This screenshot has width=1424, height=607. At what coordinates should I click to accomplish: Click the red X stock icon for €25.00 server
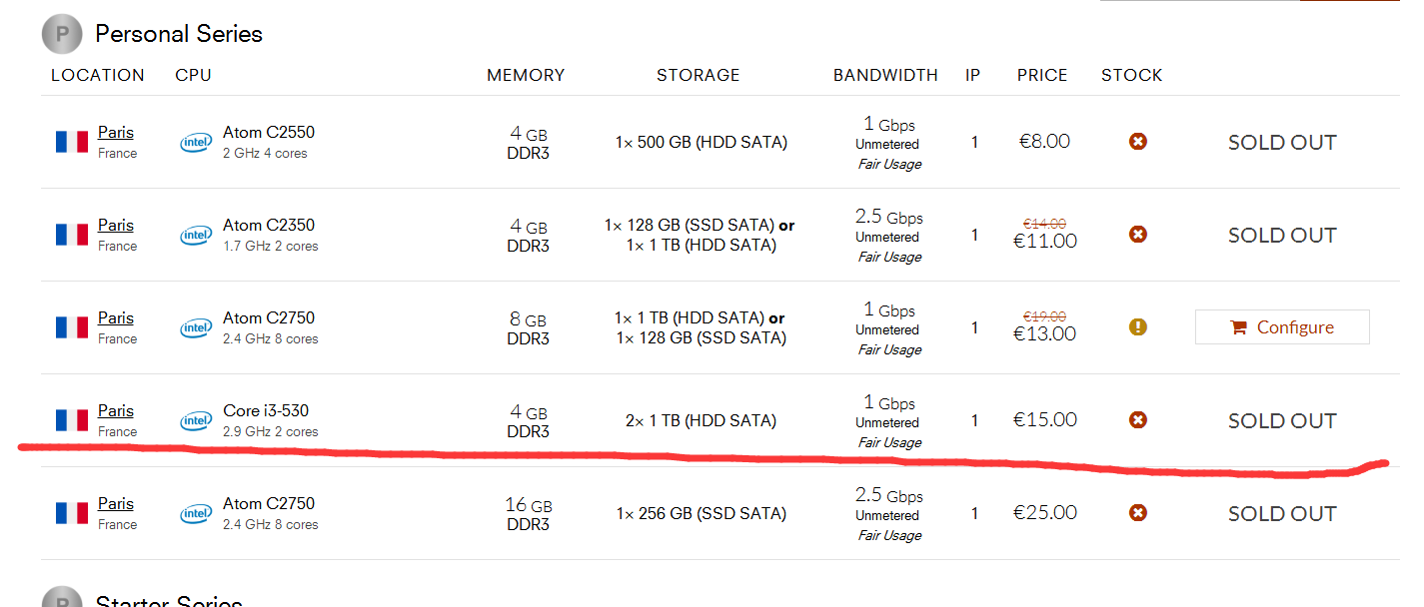[1137, 513]
